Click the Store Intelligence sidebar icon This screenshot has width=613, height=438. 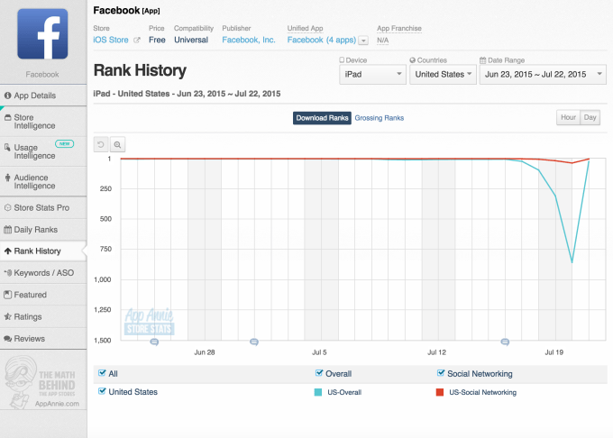click(7, 117)
